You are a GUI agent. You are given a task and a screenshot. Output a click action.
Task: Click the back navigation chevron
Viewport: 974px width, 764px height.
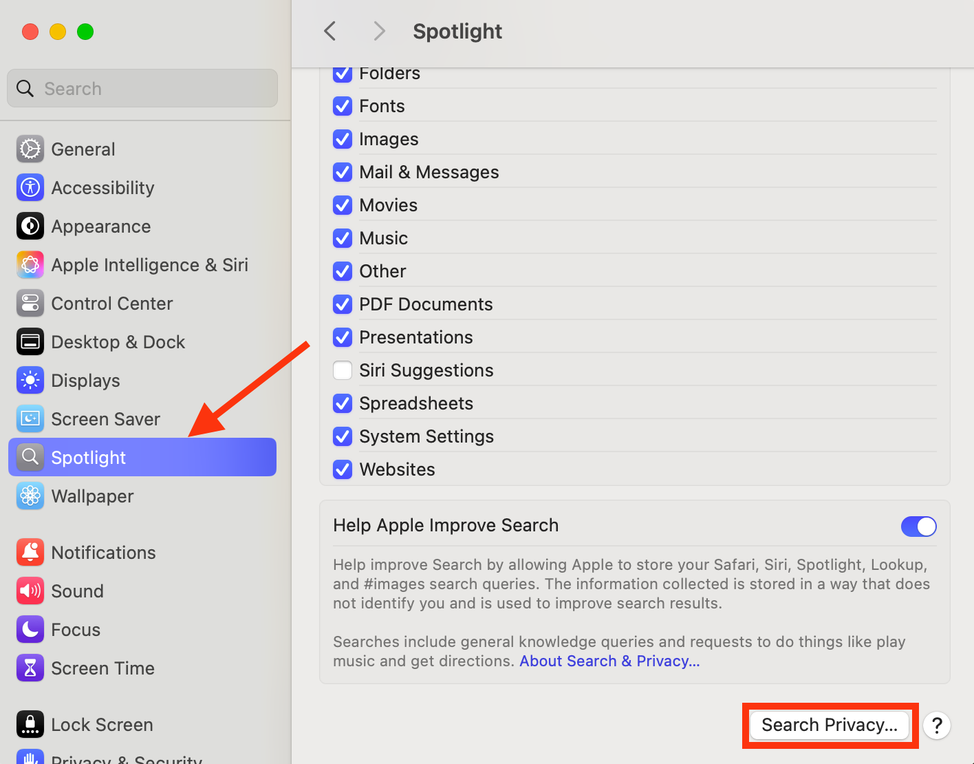coord(329,31)
